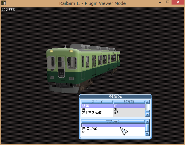Close the RailSim II window

point(178,2)
